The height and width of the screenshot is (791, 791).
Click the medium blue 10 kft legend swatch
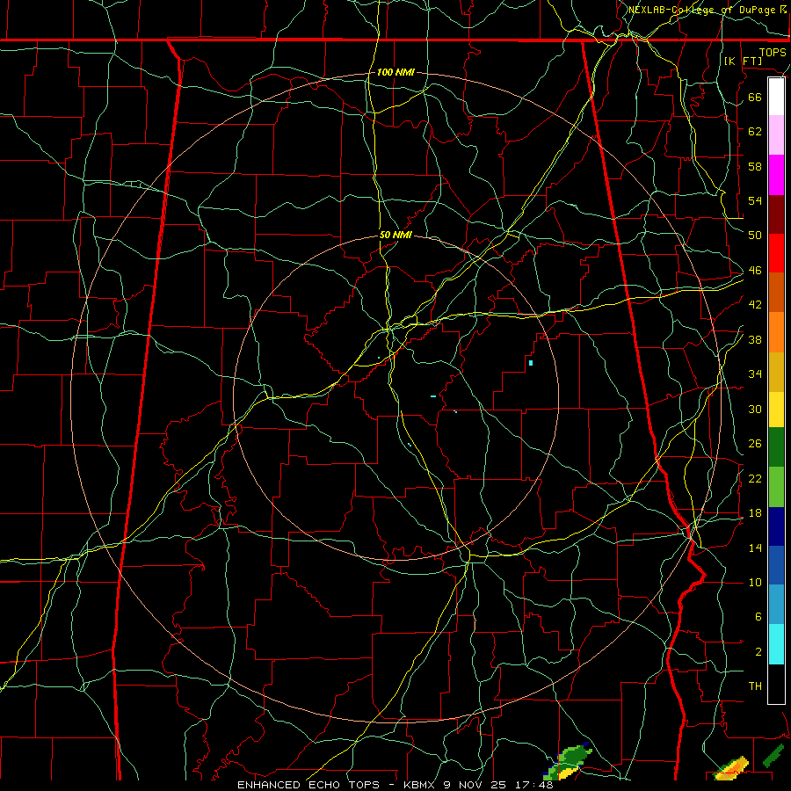point(776,565)
